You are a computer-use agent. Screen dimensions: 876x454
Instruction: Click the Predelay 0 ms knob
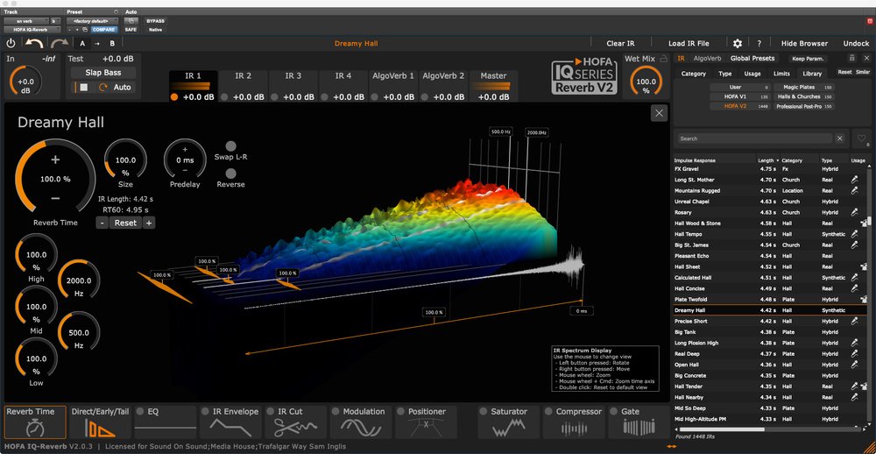(x=185, y=160)
